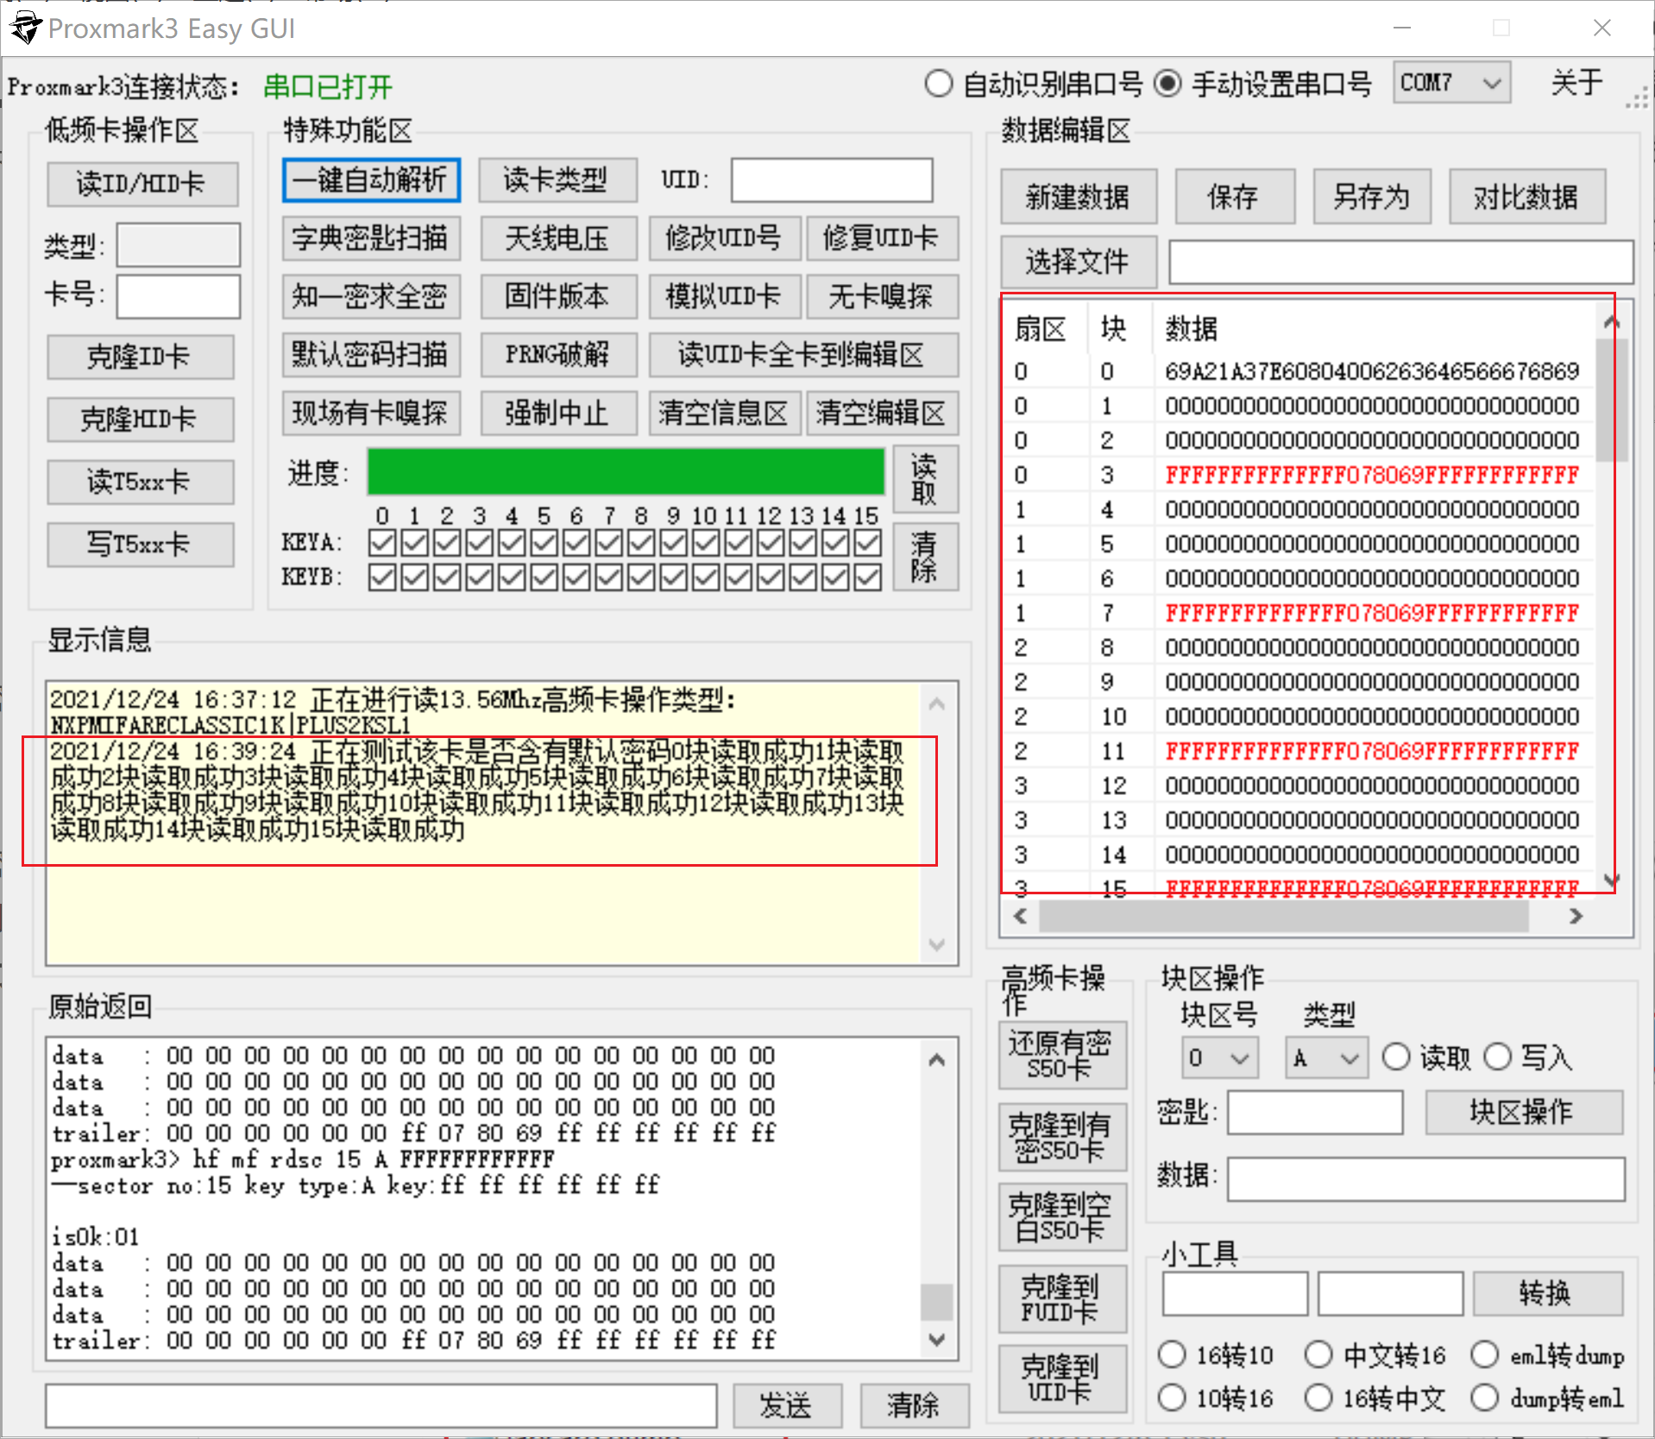Open the 块区号 block number dropdown
The height and width of the screenshot is (1439, 1655).
[1219, 1057]
